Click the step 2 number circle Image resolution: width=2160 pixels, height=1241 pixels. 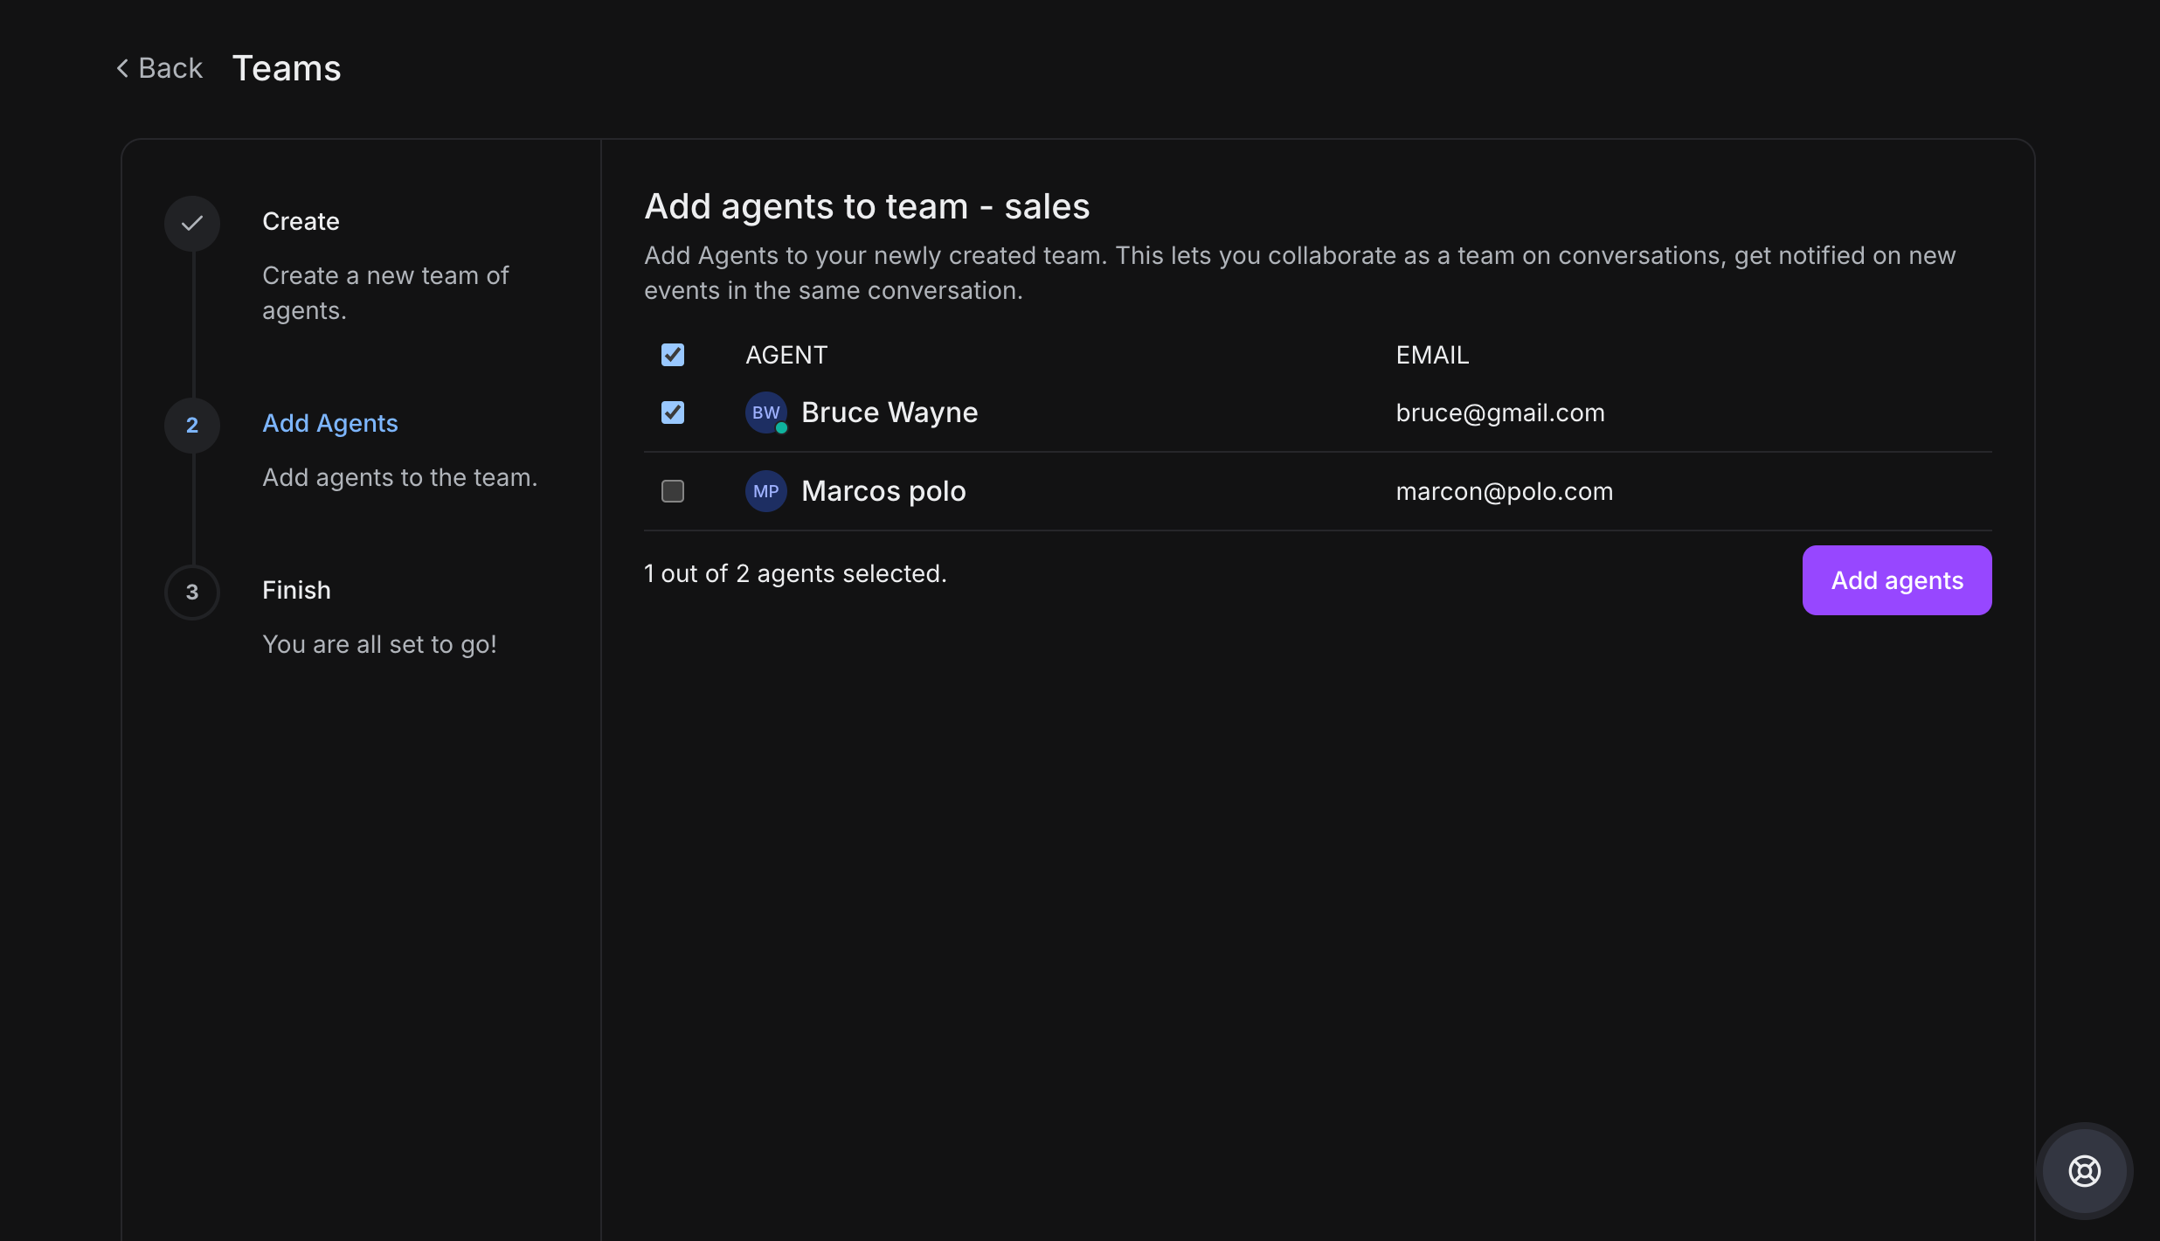click(192, 426)
